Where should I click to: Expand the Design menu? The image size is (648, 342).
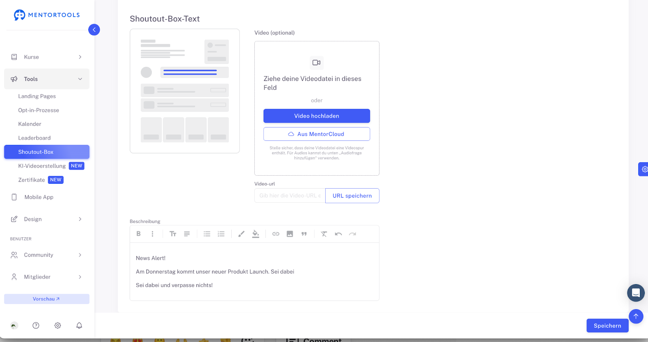click(x=47, y=219)
